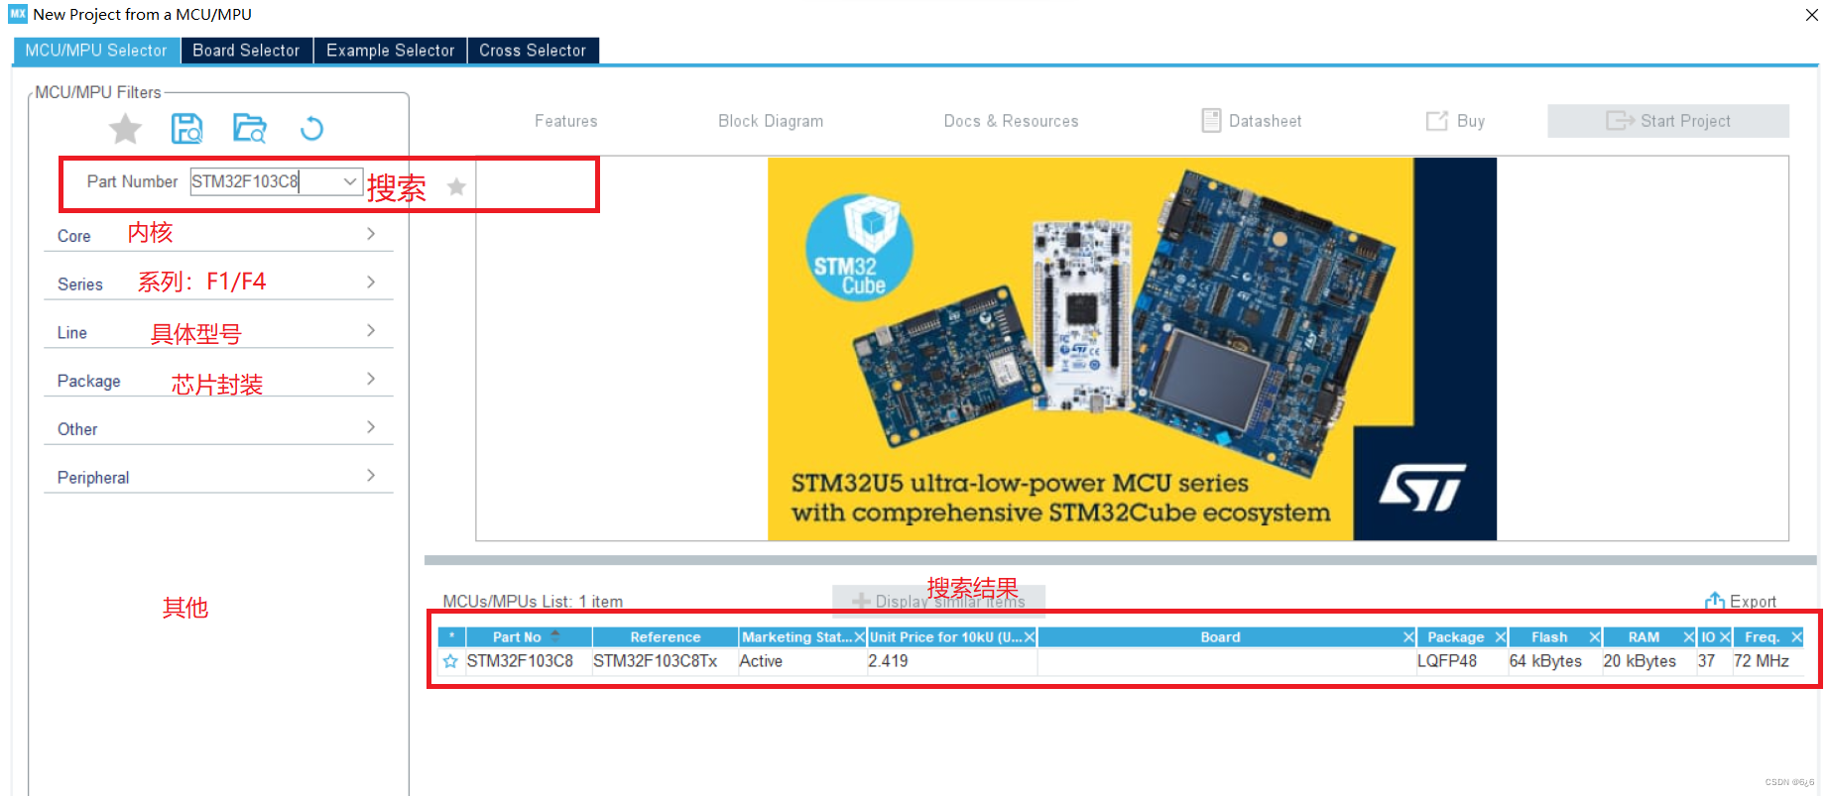Click the leading asterisk column header
This screenshot has height=796, width=1829.
[451, 637]
